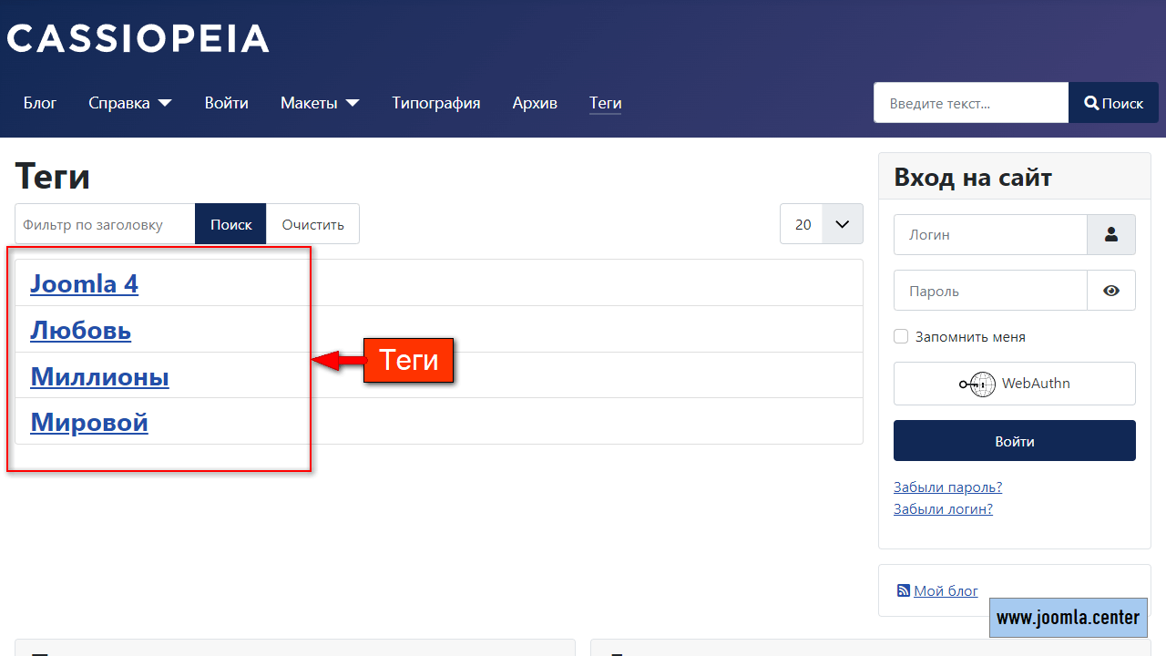Open the items-per-page 20 dropdown
Viewport: 1166px width, 656px height.
[x=821, y=223]
